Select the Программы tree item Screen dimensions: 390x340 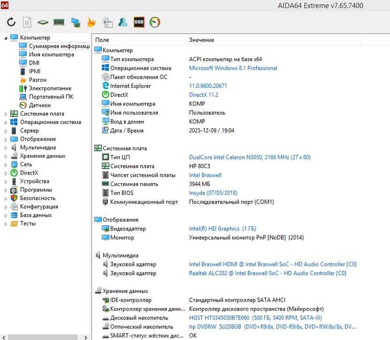coord(36,189)
